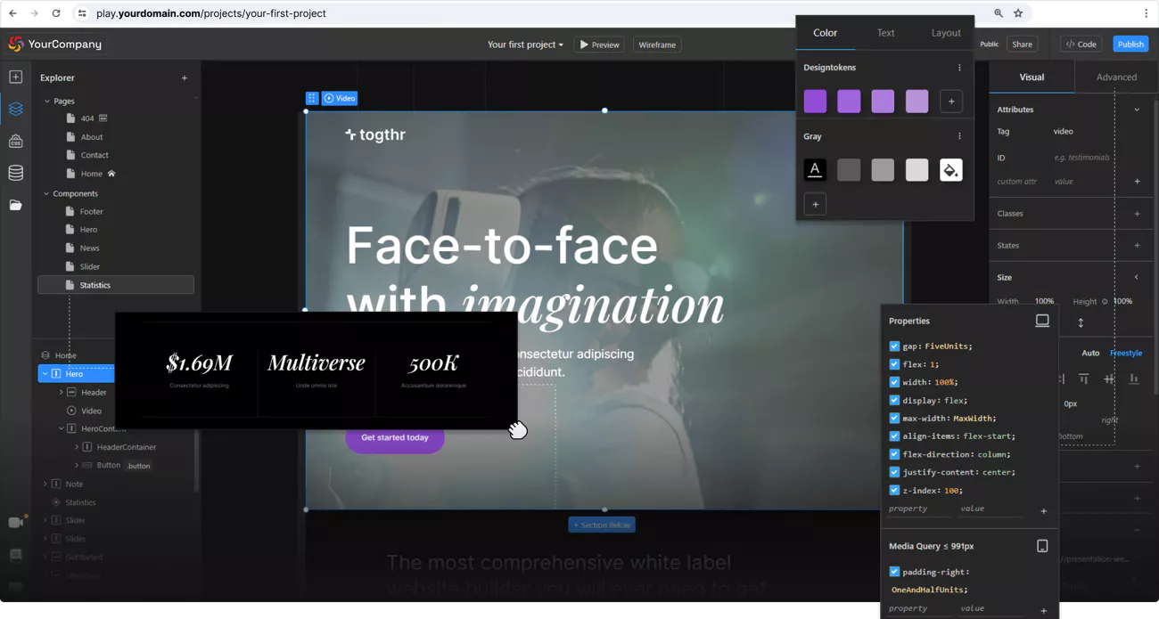The width and height of the screenshot is (1159, 619).
Task: Select the first purple design token swatch
Action: tap(814, 101)
